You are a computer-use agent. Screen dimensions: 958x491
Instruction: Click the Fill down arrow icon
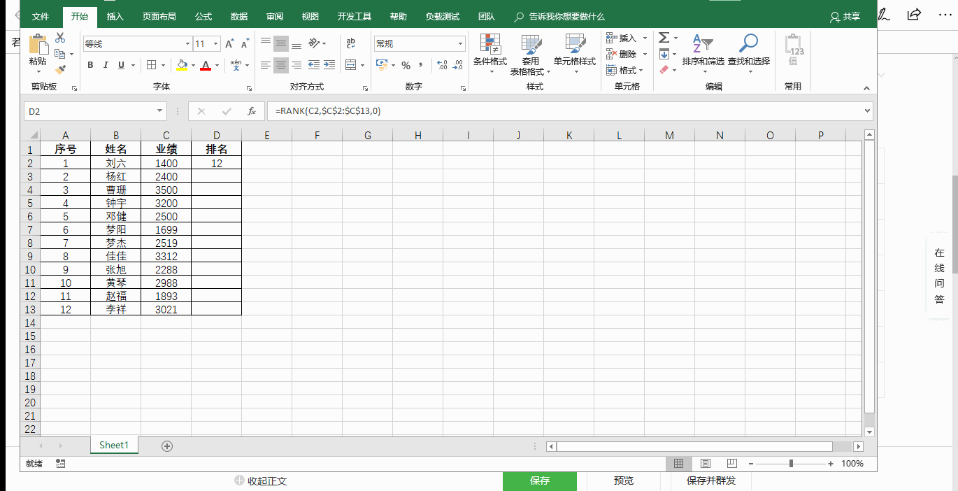[x=664, y=54]
